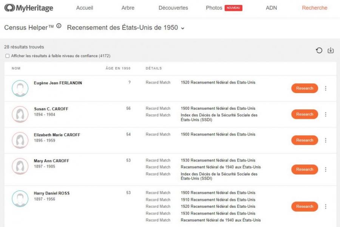Expand the Recensement des États-Unis de 1950 dropdown
The image size is (340, 227).
126,28
